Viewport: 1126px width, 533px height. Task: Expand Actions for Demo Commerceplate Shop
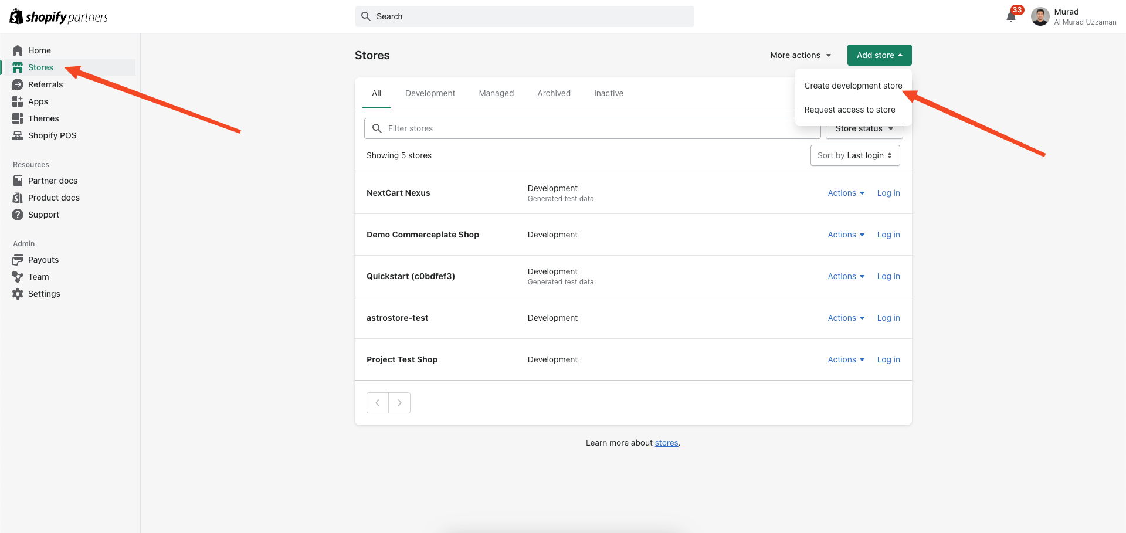(846, 235)
